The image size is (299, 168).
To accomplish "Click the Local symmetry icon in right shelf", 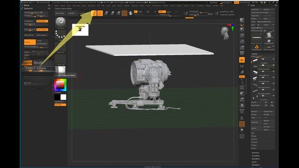I will tap(242, 66).
